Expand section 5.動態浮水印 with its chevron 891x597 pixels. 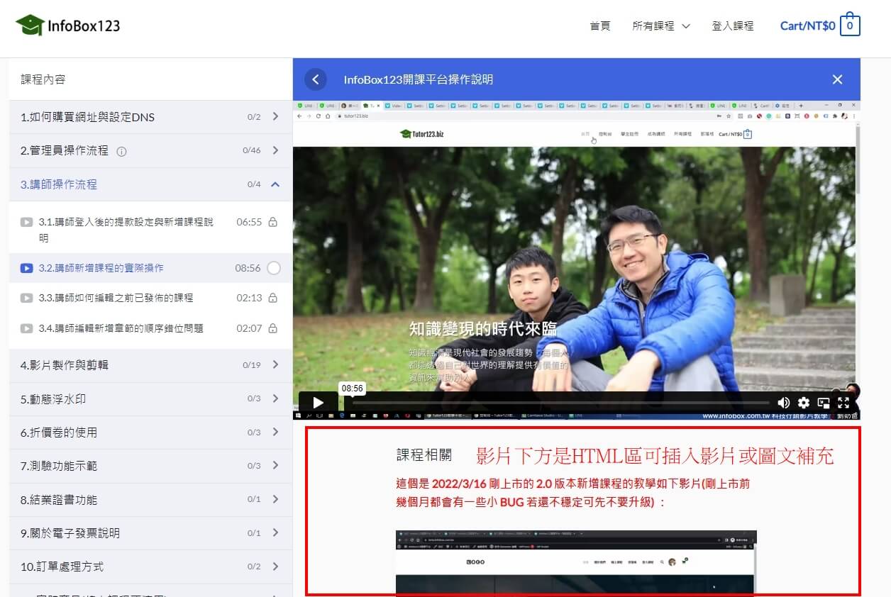click(275, 398)
